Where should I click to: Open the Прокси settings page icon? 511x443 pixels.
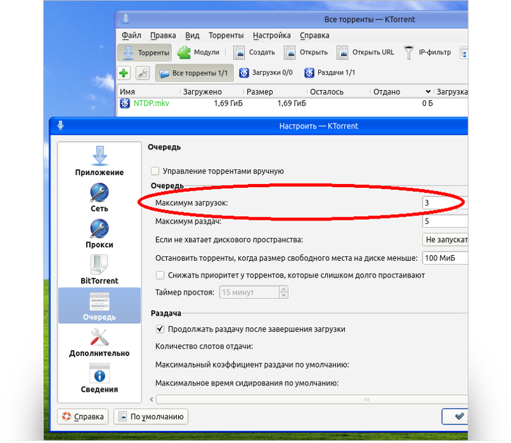click(x=100, y=229)
